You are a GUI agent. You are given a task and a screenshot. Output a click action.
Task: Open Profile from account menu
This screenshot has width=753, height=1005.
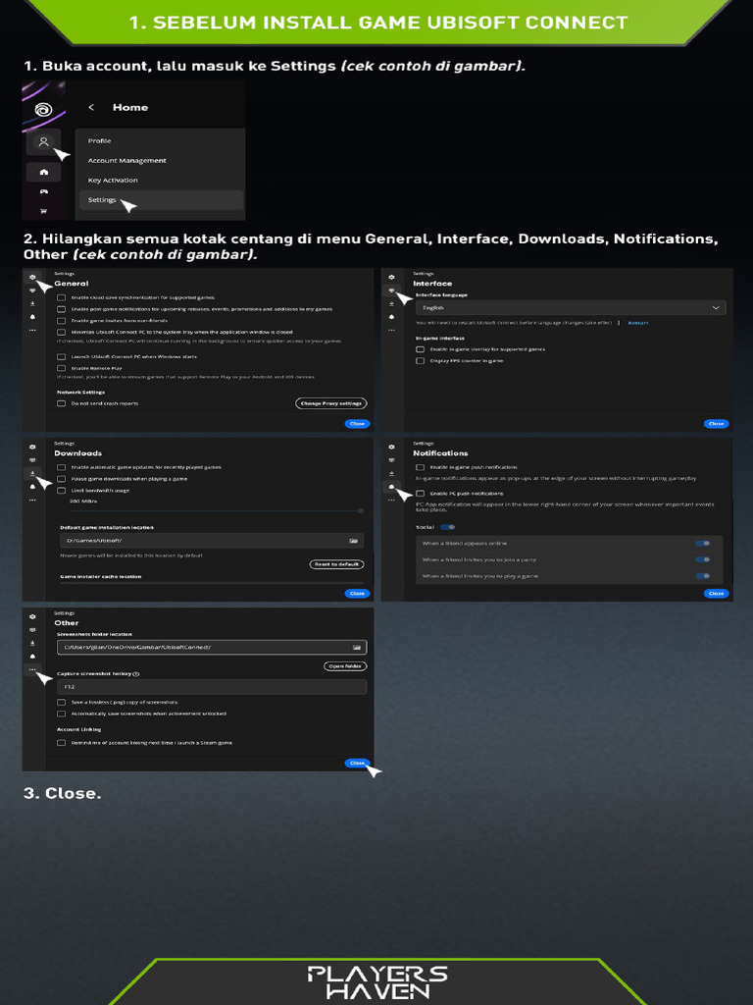[99, 141]
